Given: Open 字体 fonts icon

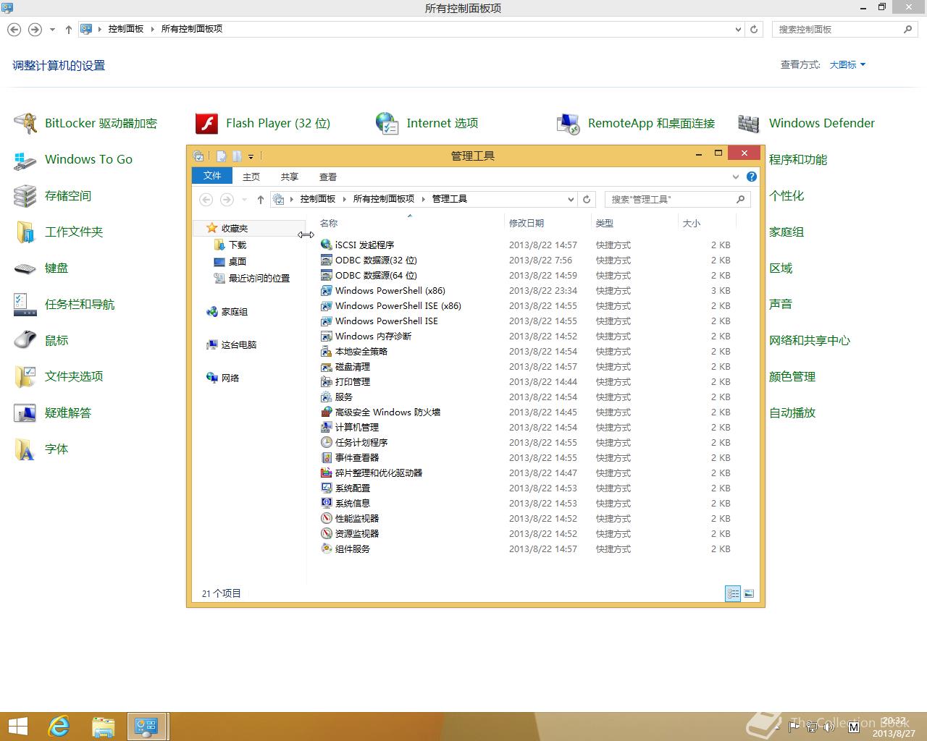Looking at the screenshot, I should coord(25,449).
